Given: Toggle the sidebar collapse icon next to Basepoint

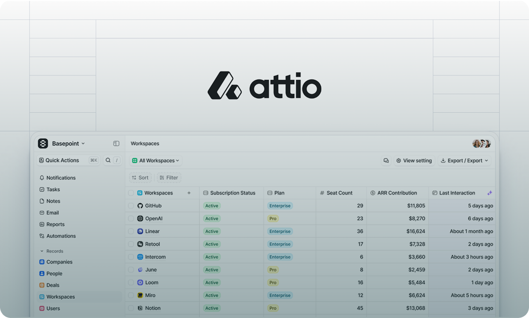Looking at the screenshot, I should coord(116,143).
